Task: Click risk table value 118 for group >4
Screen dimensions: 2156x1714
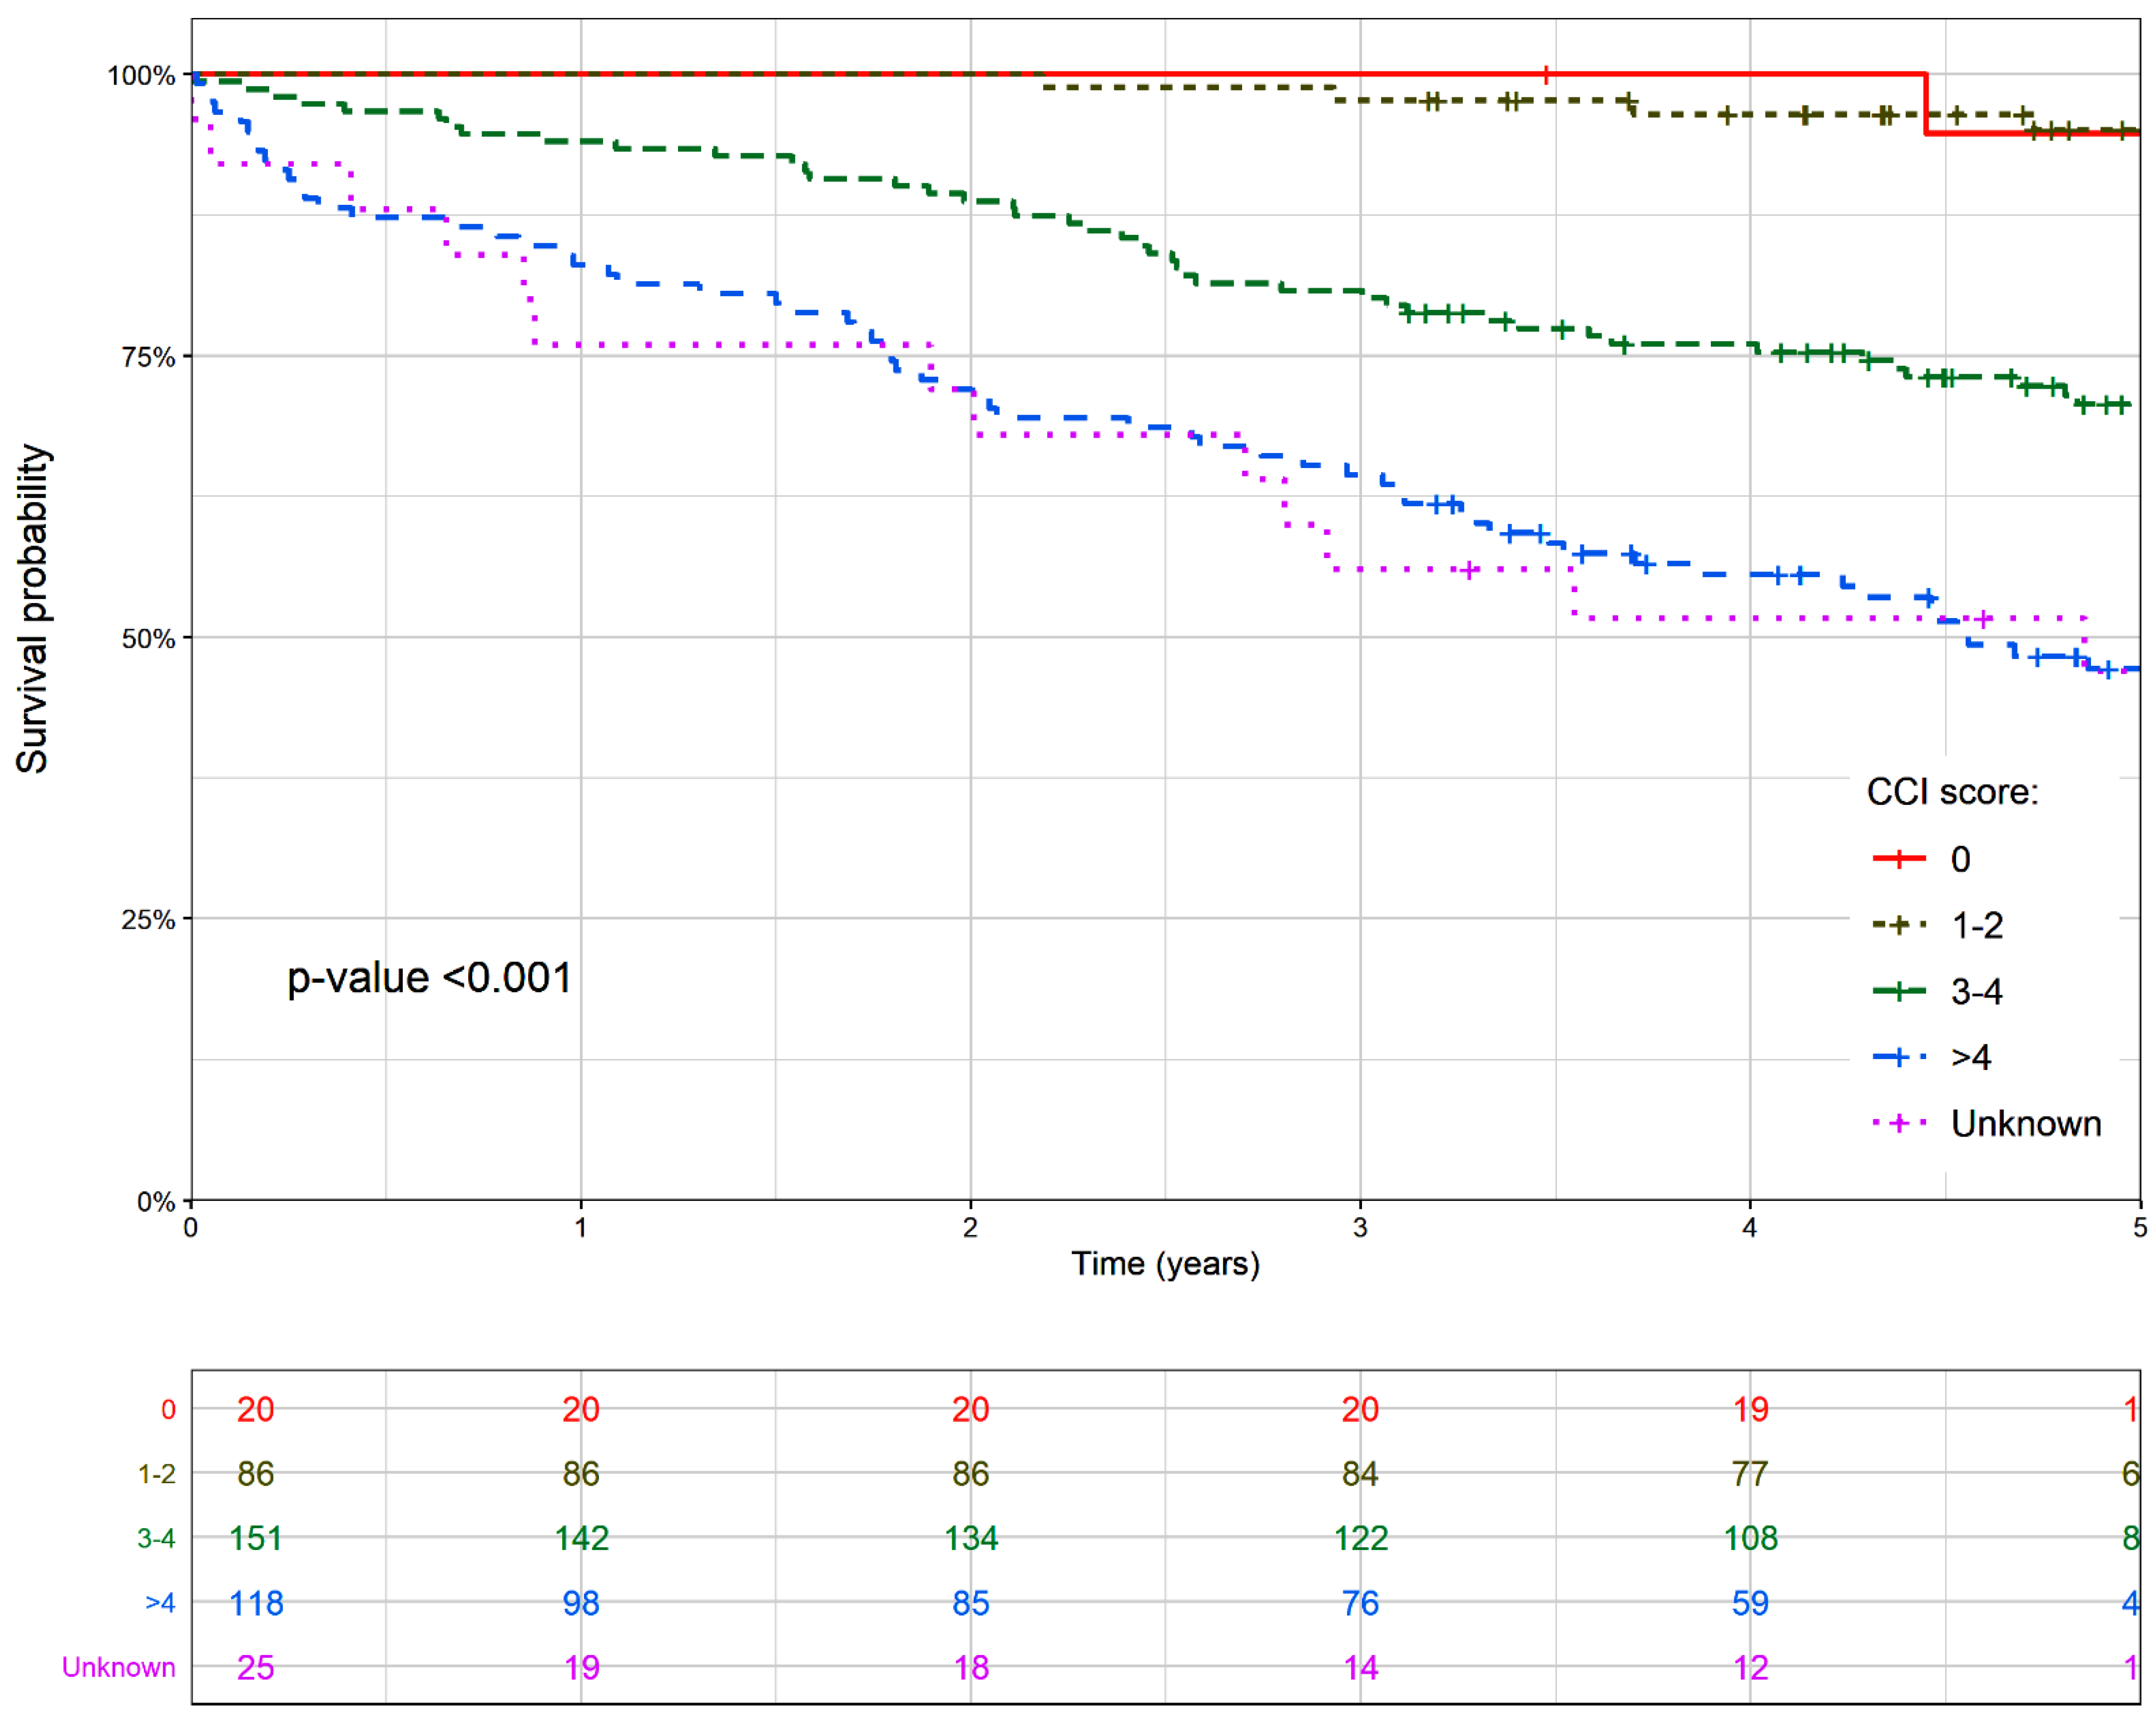Action: coord(256,1603)
